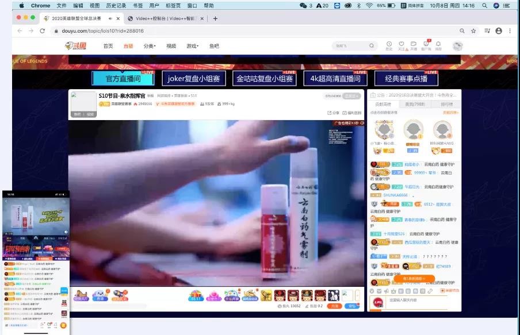Switch to the 贵宾 tab in the sidebar

click(x=414, y=105)
